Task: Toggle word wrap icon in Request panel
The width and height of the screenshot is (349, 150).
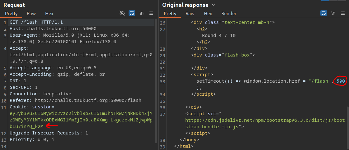Action: [x=132, y=13]
